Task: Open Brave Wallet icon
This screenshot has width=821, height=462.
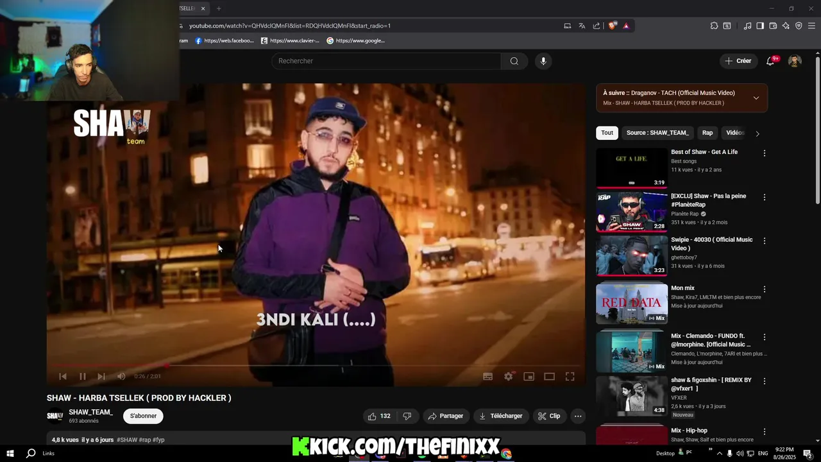Action: (773, 26)
